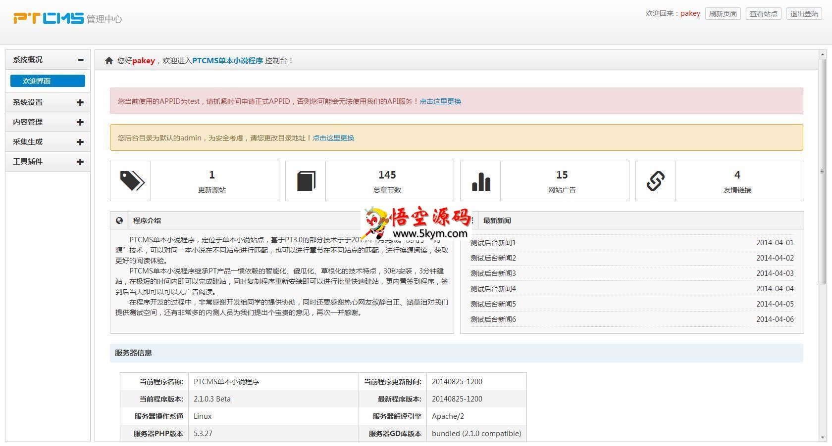Open news item 测试后台新闻4

click(493, 289)
